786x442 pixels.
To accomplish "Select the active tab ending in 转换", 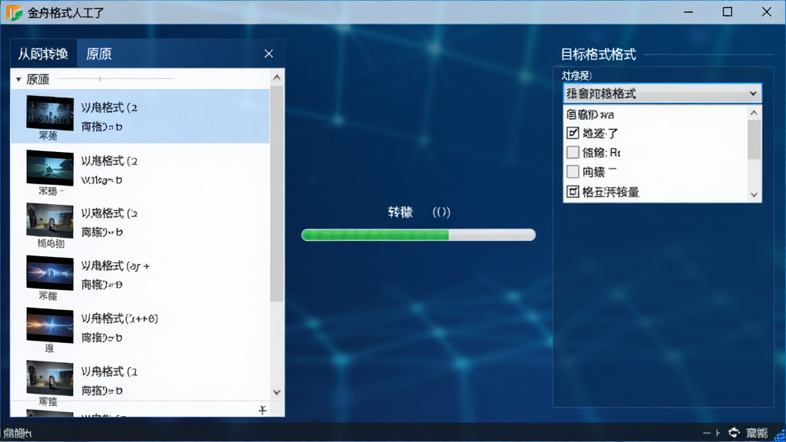I will pyautogui.click(x=44, y=54).
